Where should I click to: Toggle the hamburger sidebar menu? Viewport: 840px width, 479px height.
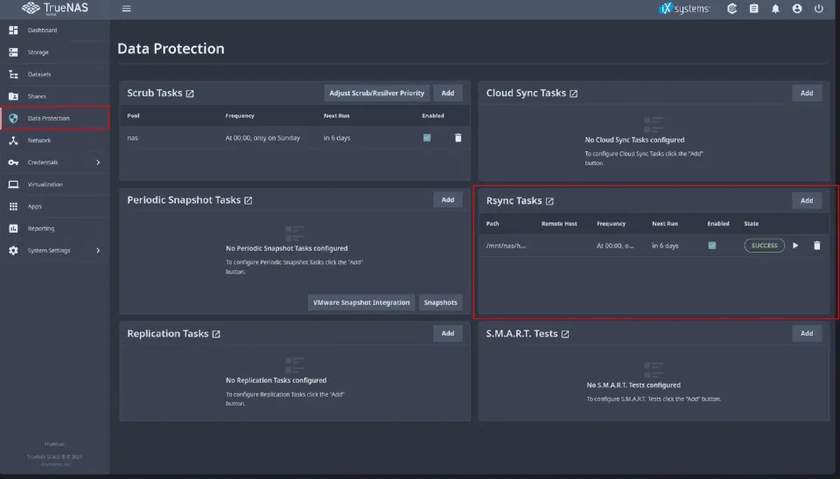click(x=126, y=9)
